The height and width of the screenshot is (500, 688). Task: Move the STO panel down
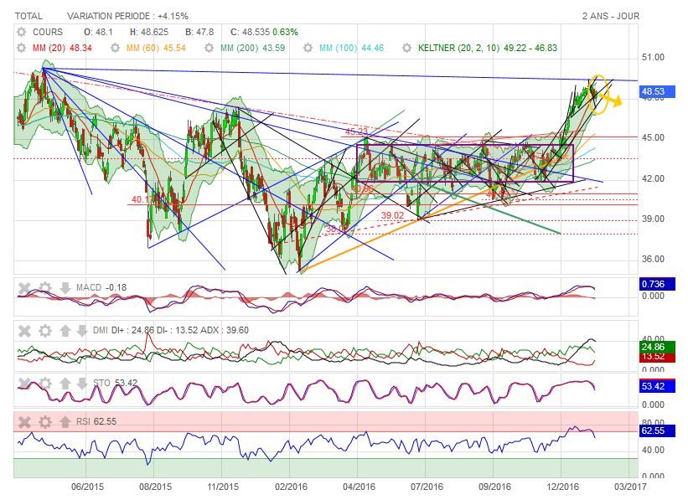[x=82, y=384]
